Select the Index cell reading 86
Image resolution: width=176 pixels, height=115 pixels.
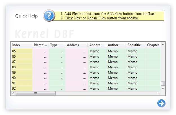[x=22, y=57]
